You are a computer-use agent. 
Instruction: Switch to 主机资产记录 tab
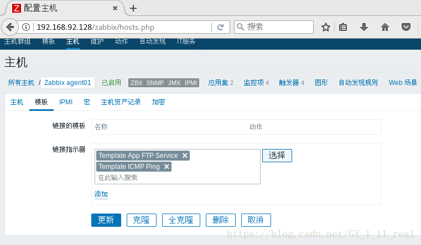coord(121,102)
